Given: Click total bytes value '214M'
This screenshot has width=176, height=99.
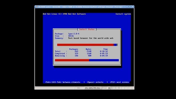Looking at the screenshot, I should coord(89,51).
